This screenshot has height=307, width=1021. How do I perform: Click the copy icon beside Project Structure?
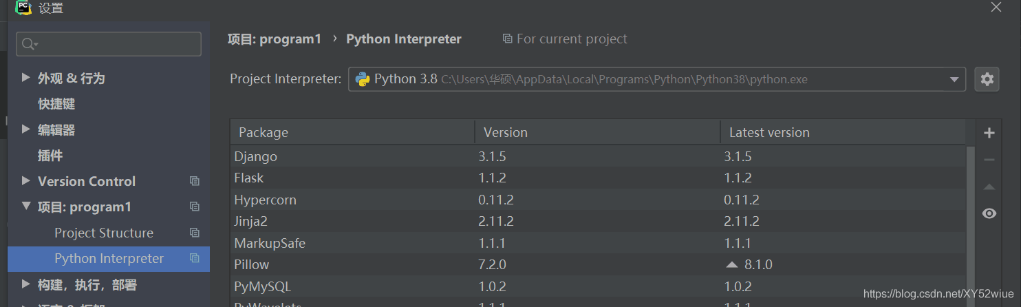195,233
